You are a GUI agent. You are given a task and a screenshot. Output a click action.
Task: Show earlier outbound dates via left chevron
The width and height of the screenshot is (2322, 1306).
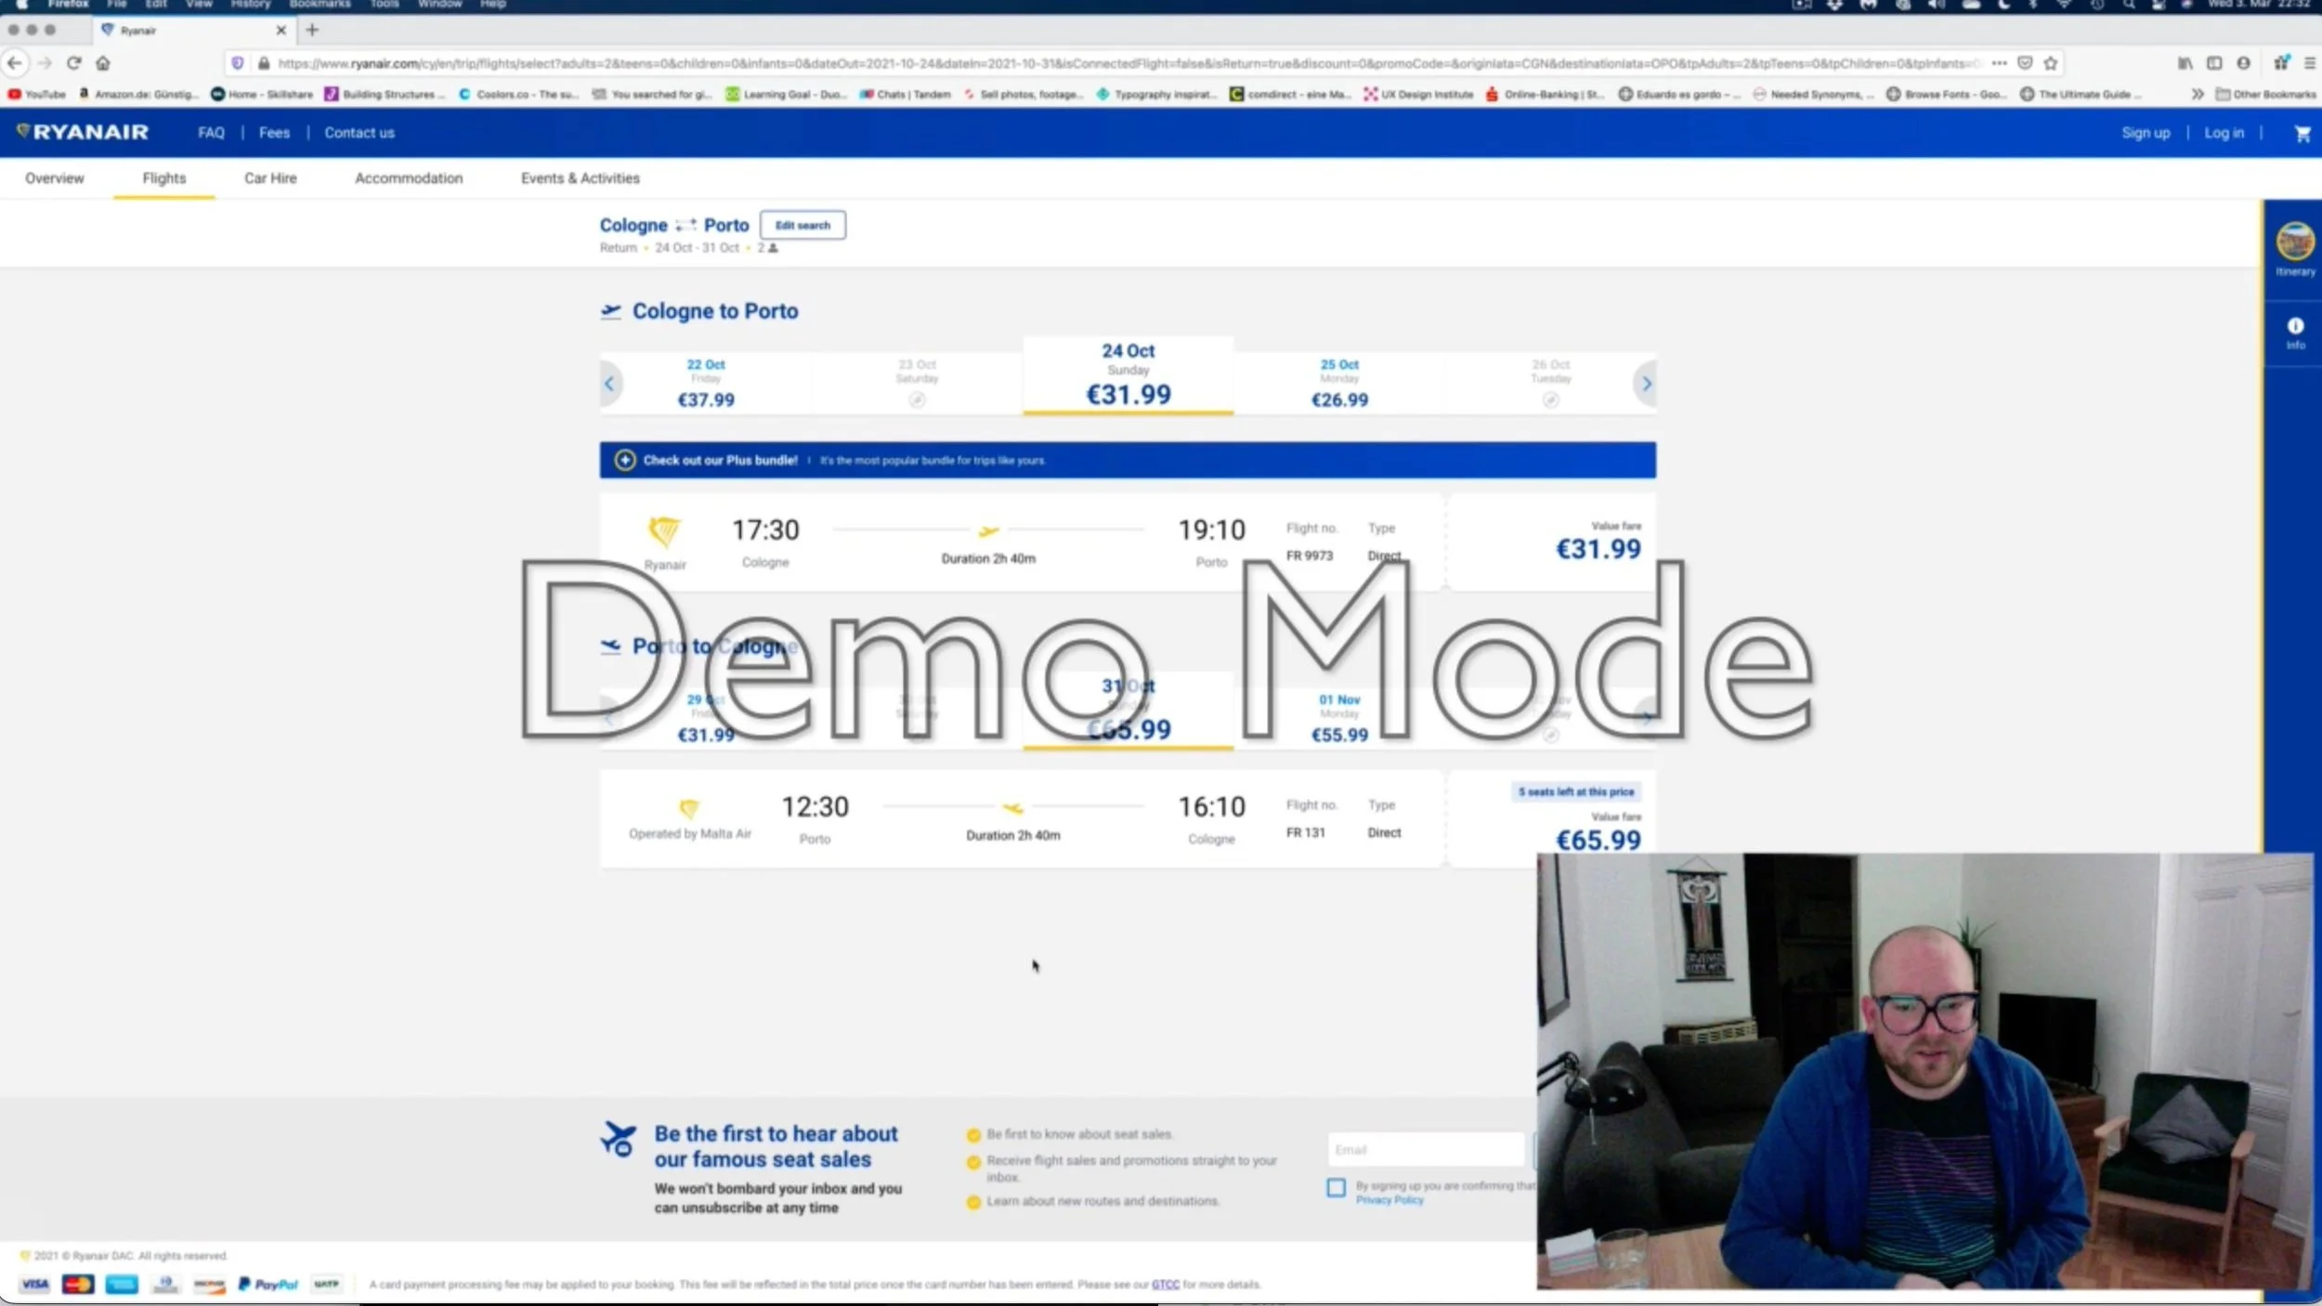(x=608, y=383)
